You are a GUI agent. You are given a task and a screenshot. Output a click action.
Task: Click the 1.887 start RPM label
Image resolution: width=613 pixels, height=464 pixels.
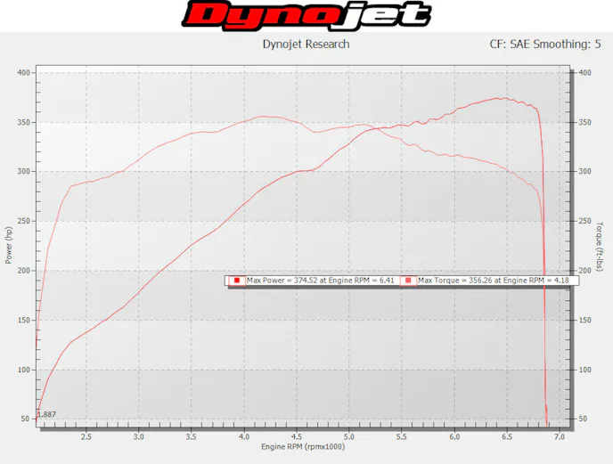coord(46,414)
